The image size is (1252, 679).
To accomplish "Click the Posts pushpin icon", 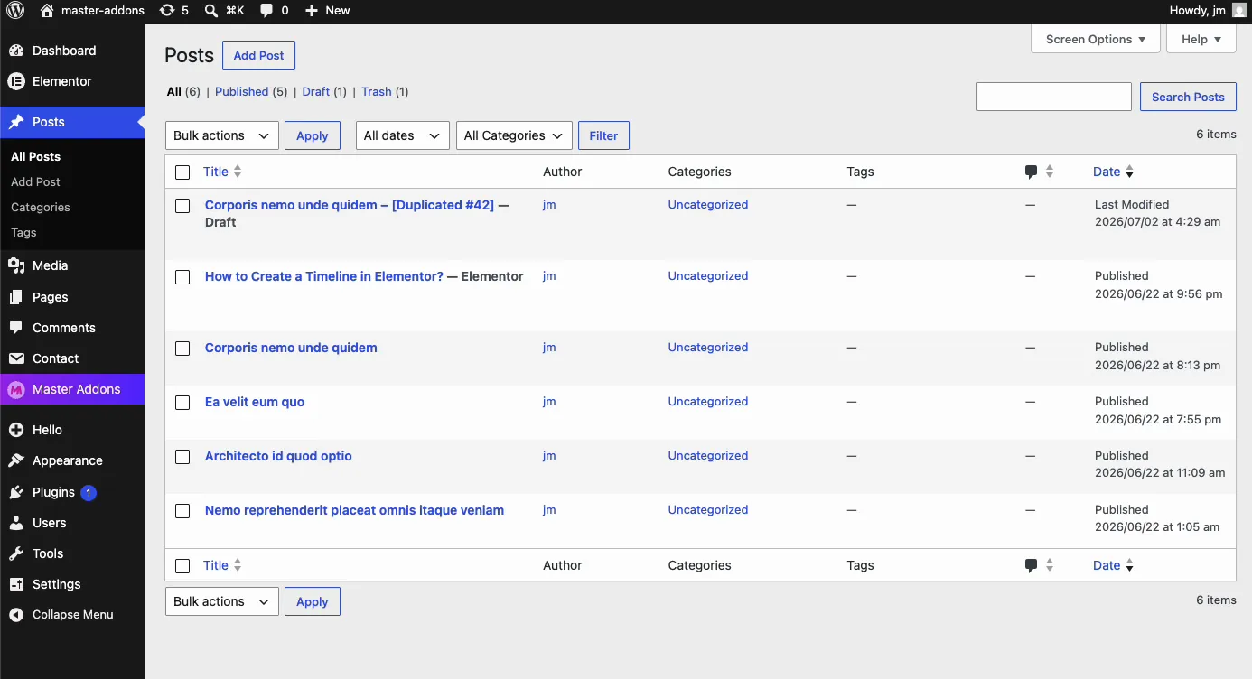I will point(16,122).
